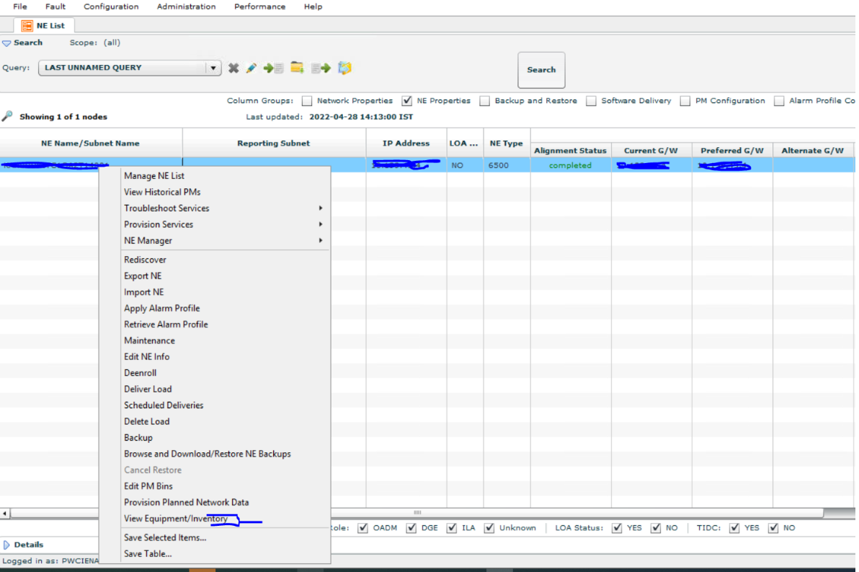
Task: Open the Configuration menu
Action: (110, 6)
